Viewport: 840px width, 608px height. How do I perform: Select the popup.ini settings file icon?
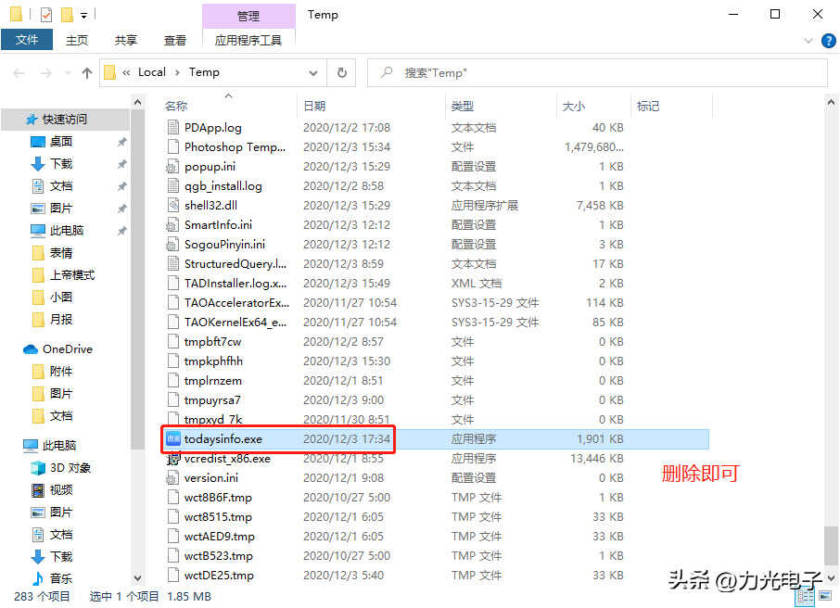(173, 167)
